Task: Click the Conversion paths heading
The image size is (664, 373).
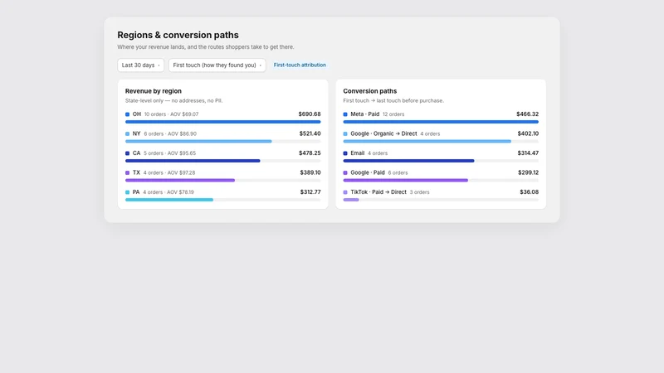Action: [x=369, y=91]
